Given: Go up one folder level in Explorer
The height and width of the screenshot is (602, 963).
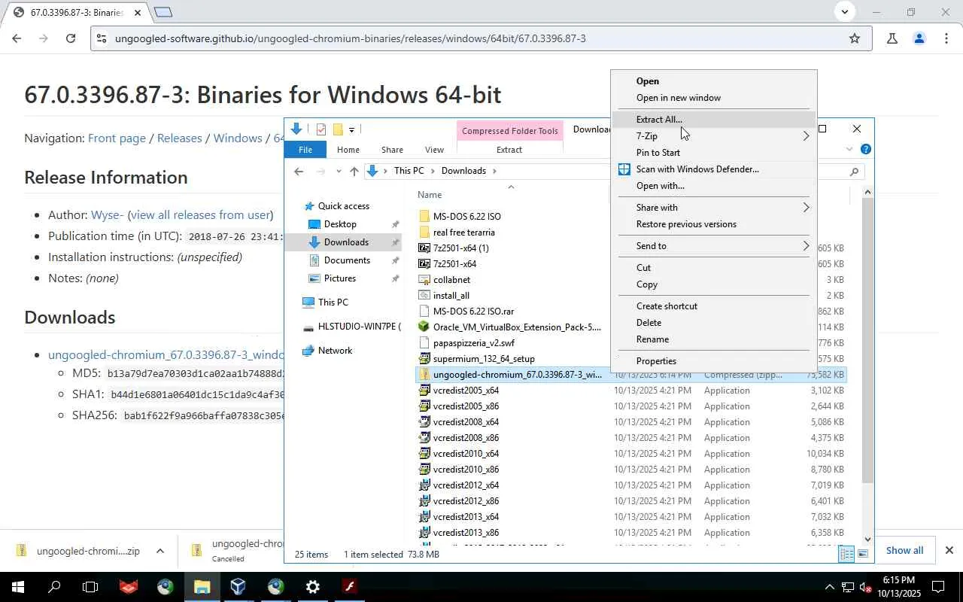Looking at the screenshot, I should [354, 172].
